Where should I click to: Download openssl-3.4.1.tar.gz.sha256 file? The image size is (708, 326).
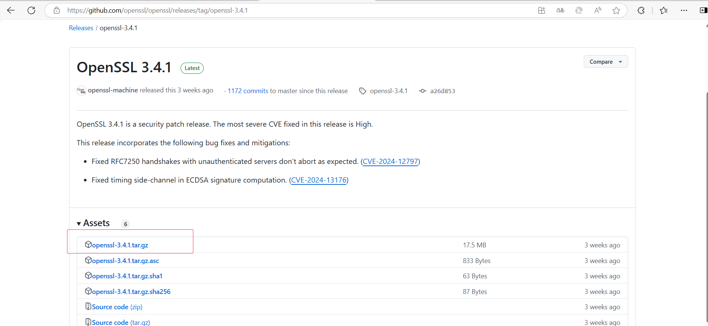pyautogui.click(x=131, y=292)
